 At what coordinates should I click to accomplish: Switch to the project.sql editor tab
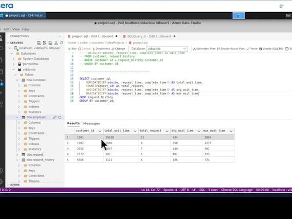pos(92,36)
